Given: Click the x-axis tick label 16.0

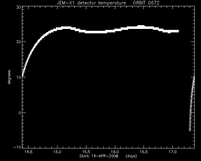Looking at the screenshot, I should point(115,152).
